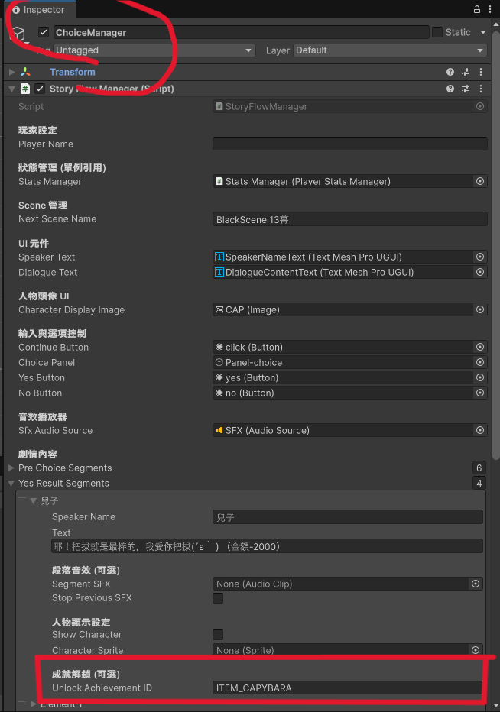The height and width of the screenshot is (712, 500).
Task: Collapse the 兒子 segment element
Action: [x=33, y=501]
